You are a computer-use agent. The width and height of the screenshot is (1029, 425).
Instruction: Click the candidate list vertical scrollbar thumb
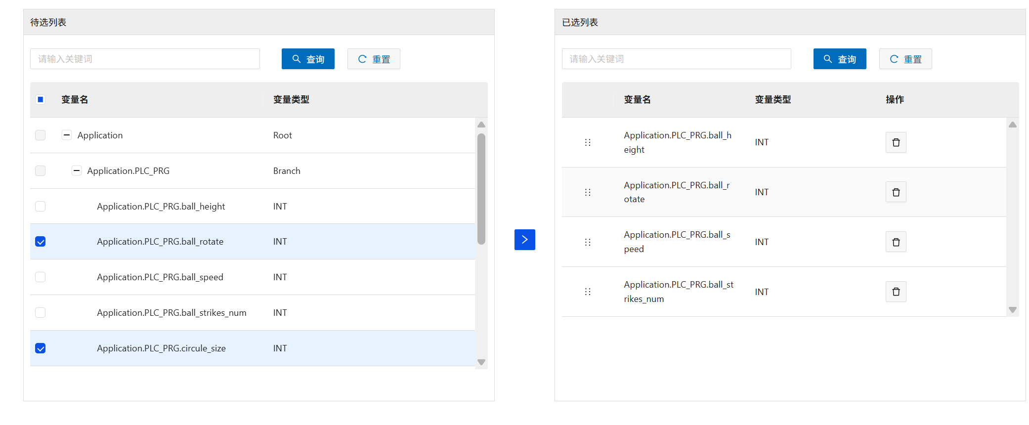point(481,188)
